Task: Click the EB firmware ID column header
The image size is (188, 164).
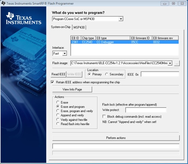Action: tap(141, 38)
